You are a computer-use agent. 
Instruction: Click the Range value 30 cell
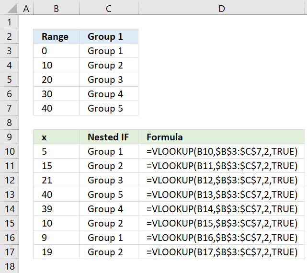click(57, 94)
